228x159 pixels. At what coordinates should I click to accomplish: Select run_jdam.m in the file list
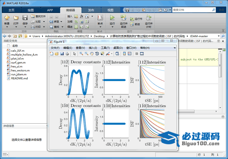click(19, 74)
